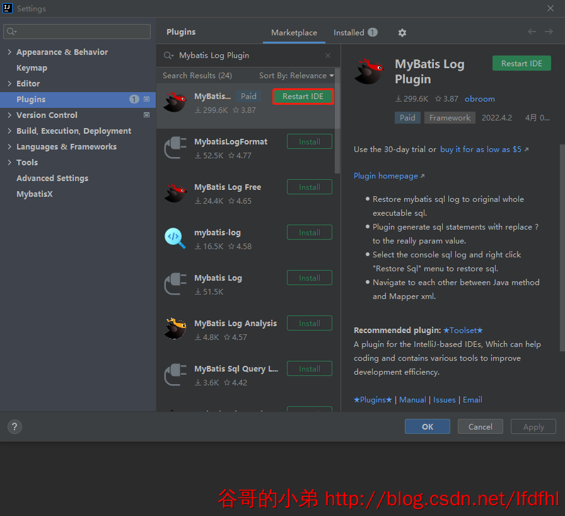Install the MyBatis Log Free plugin
Screen dimensions: 565x516
click(310, 187)
